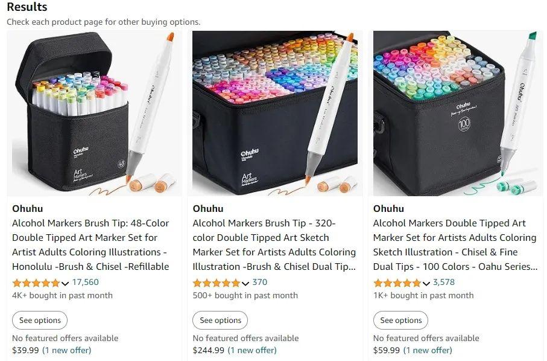Open the 100 Colors Oahu marker image
The height and width of the screenshot is (361, 547).
pyautogui.click(x=455, y=113)
